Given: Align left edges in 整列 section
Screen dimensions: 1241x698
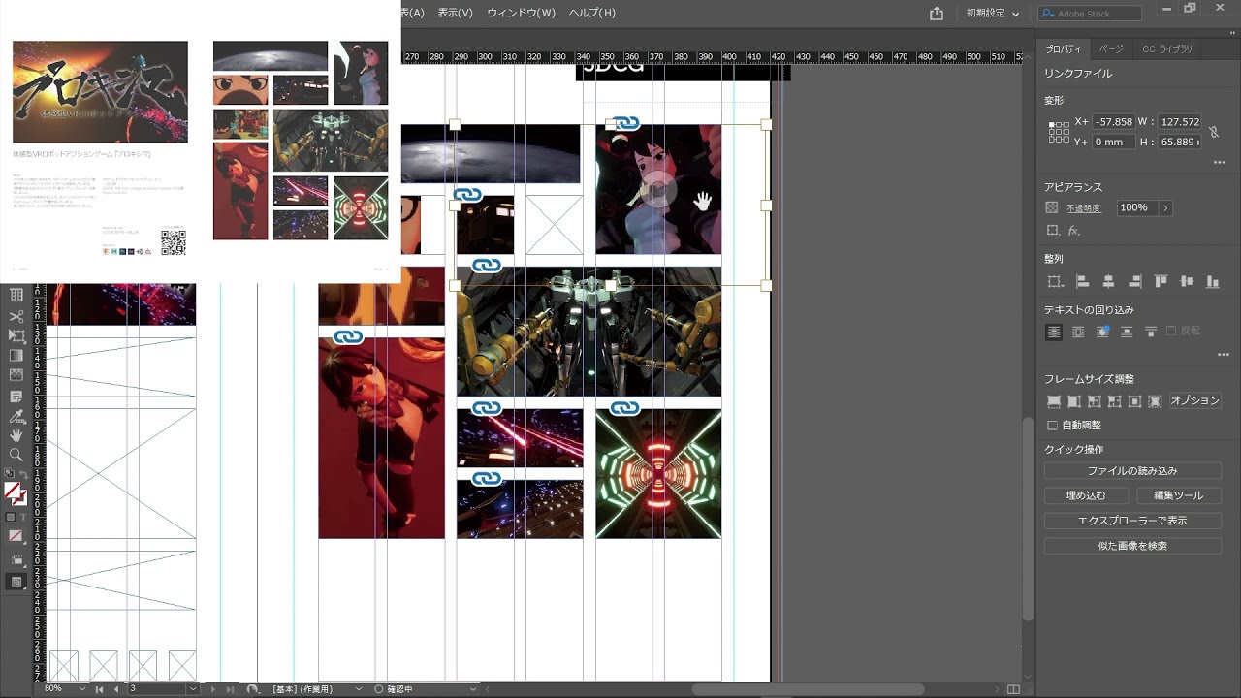Looking at the screenshot, I should pyautogui.click(x=1082, y=281).
